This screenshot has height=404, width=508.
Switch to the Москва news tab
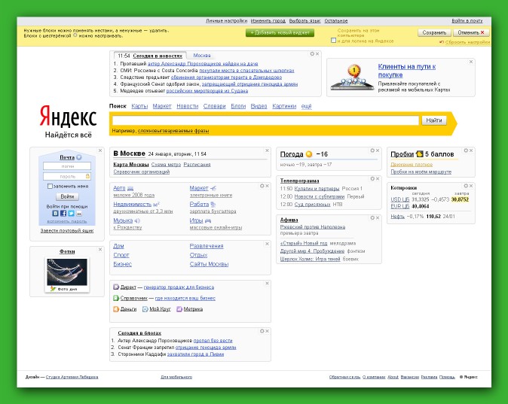pyautogui.click(x=202, y=56)
